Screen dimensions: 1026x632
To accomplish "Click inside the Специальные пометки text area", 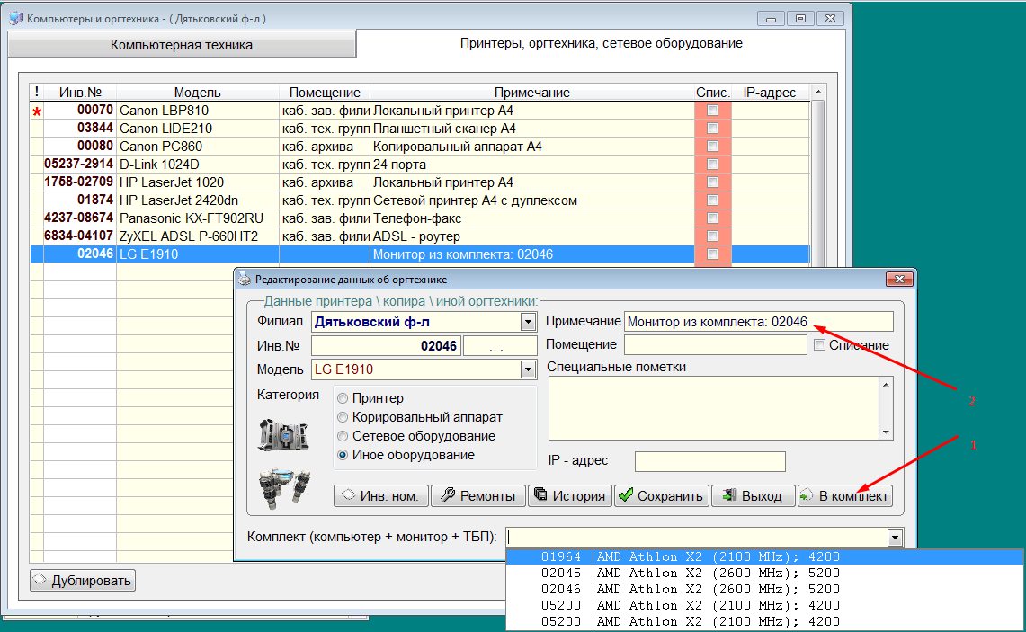I will 715,408.
